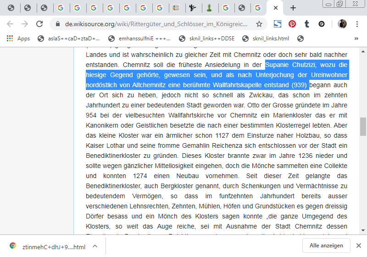The image size is (367, 257).
Task: Click the words 'Otto der Grosse'
Action: point(270,106)
